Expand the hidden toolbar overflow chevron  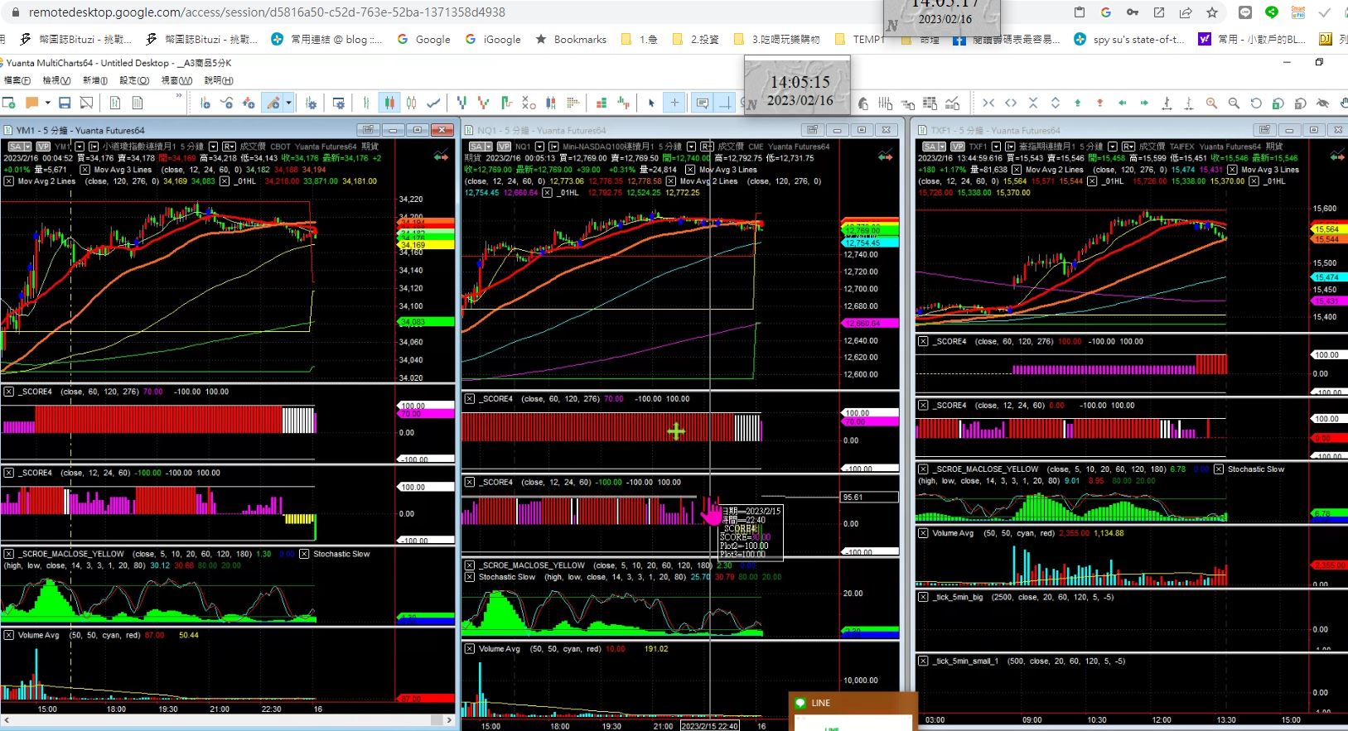click(x=179, y=97)
